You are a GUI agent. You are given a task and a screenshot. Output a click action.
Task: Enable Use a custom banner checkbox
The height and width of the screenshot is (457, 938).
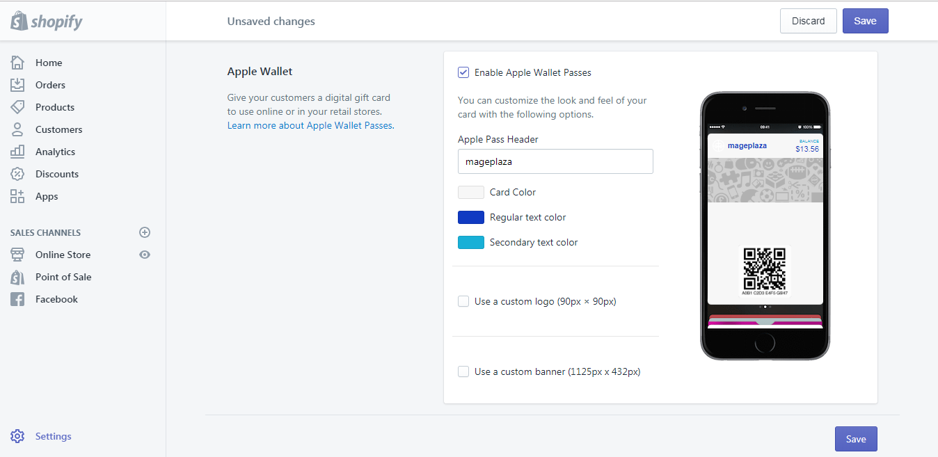(x=463, y=371)
